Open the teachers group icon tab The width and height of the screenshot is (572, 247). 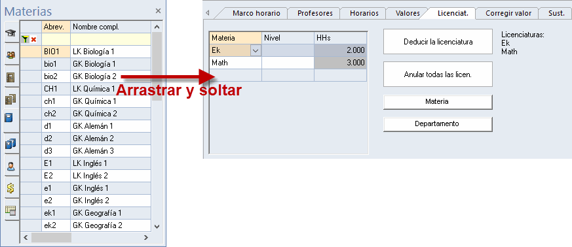pos(11,56)
